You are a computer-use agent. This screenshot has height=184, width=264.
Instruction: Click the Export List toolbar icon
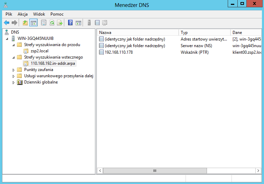coord(60,23)
